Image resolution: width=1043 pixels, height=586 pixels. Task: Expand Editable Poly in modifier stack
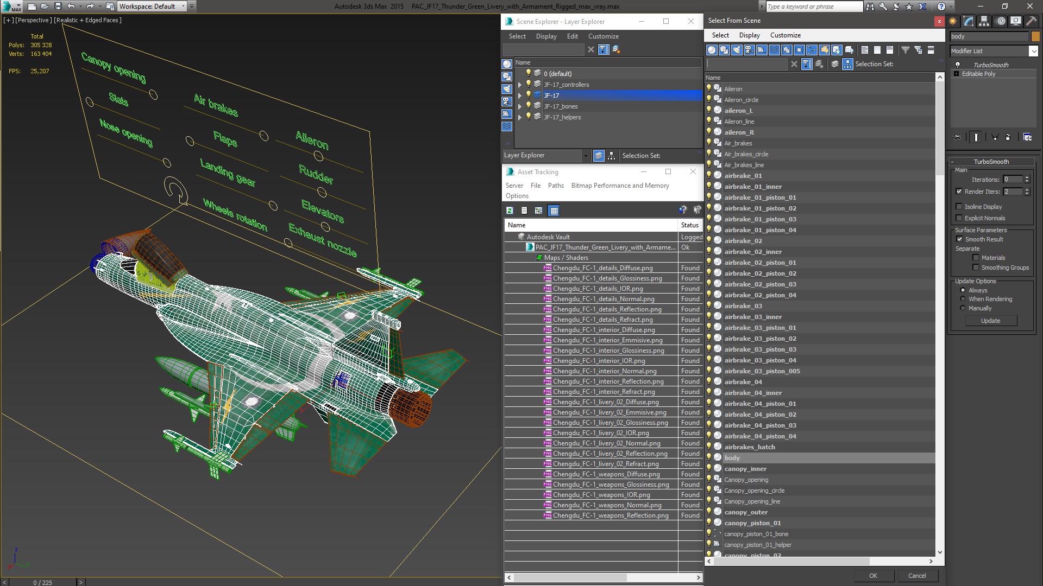(x=956, y=74)
